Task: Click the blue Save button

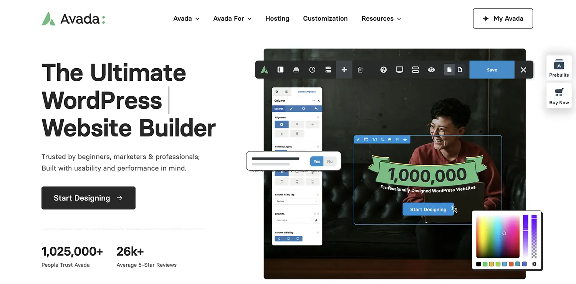Action: [492, 70]
